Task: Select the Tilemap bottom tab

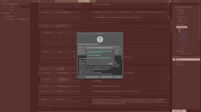Action: [x=193, y=111]
